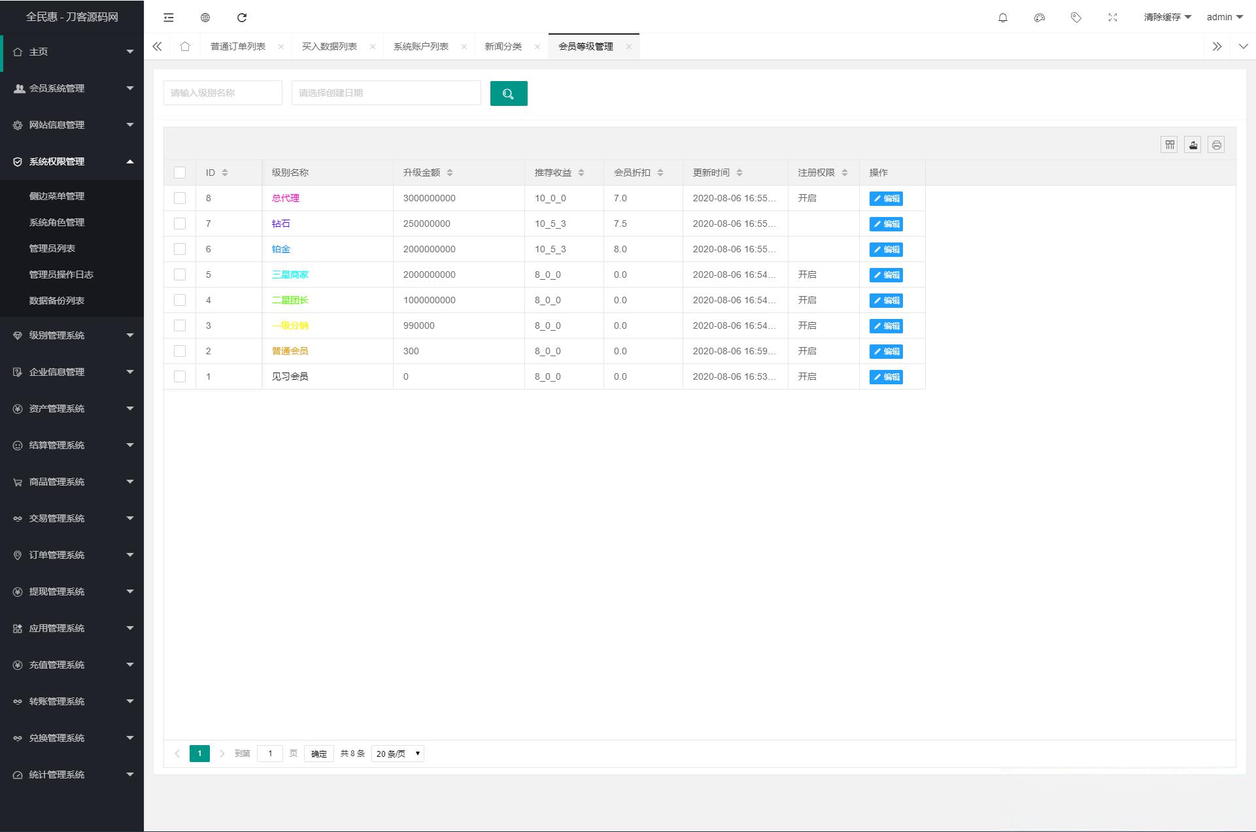Open the 清除缓存 dropdown
This screenshot has width=1256, height=832.
(x=1167, y=18)
